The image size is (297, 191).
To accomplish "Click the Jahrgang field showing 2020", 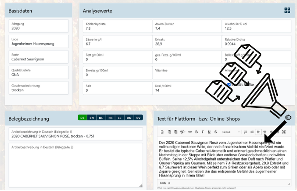I will (39, 26).
